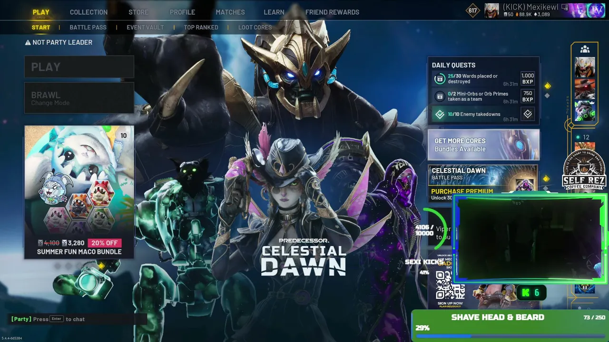
Task: Click the online friends count 12
Action: (x=586, y=137)
